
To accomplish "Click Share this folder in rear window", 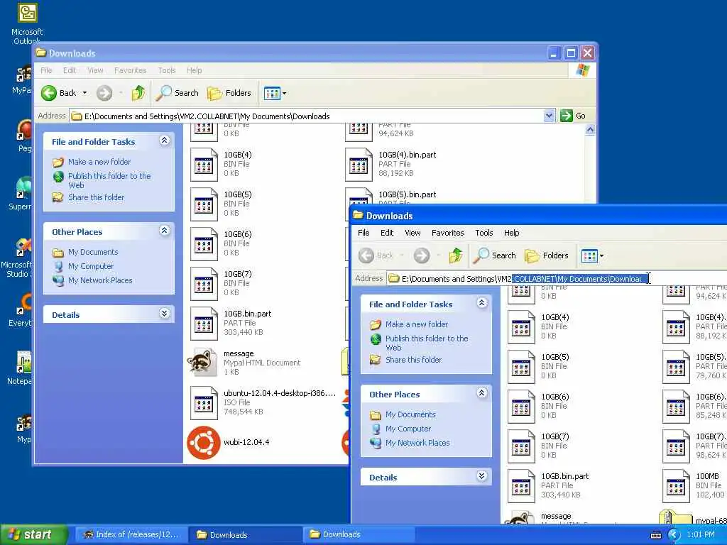I will [96, 197].
